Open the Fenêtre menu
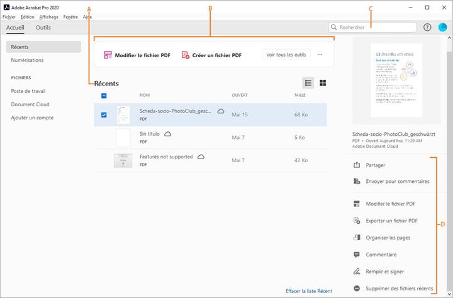The image size is (453, 298). [70, 17]
